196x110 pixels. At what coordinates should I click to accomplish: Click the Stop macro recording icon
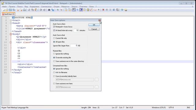tap(107, 10)
